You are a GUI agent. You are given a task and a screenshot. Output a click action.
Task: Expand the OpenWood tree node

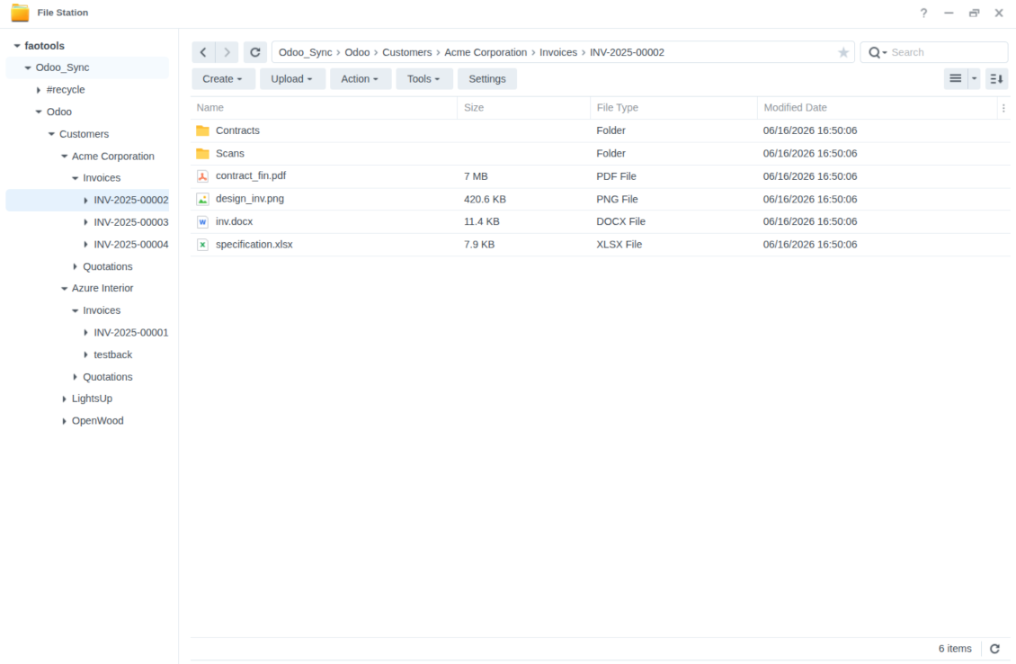(x=64, y=421)
